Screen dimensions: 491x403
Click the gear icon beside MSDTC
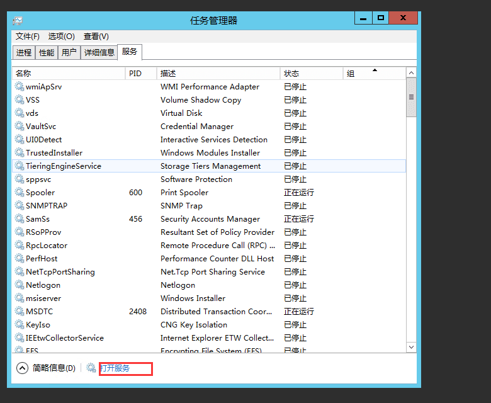coord(20,311)
